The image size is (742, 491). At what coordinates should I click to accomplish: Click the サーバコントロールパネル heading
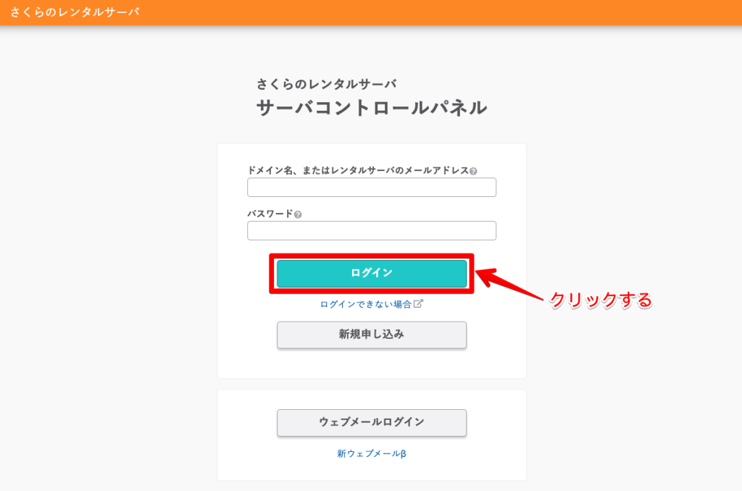pos(372,107)
